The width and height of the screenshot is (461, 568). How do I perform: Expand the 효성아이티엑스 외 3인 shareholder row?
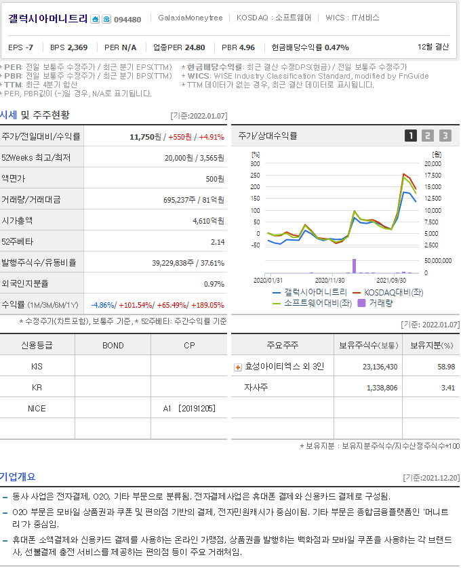coord(238,367)
